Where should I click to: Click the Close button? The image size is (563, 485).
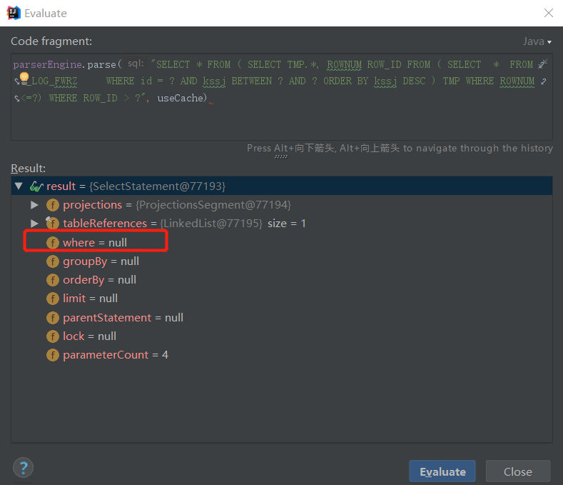pos(518,471)
